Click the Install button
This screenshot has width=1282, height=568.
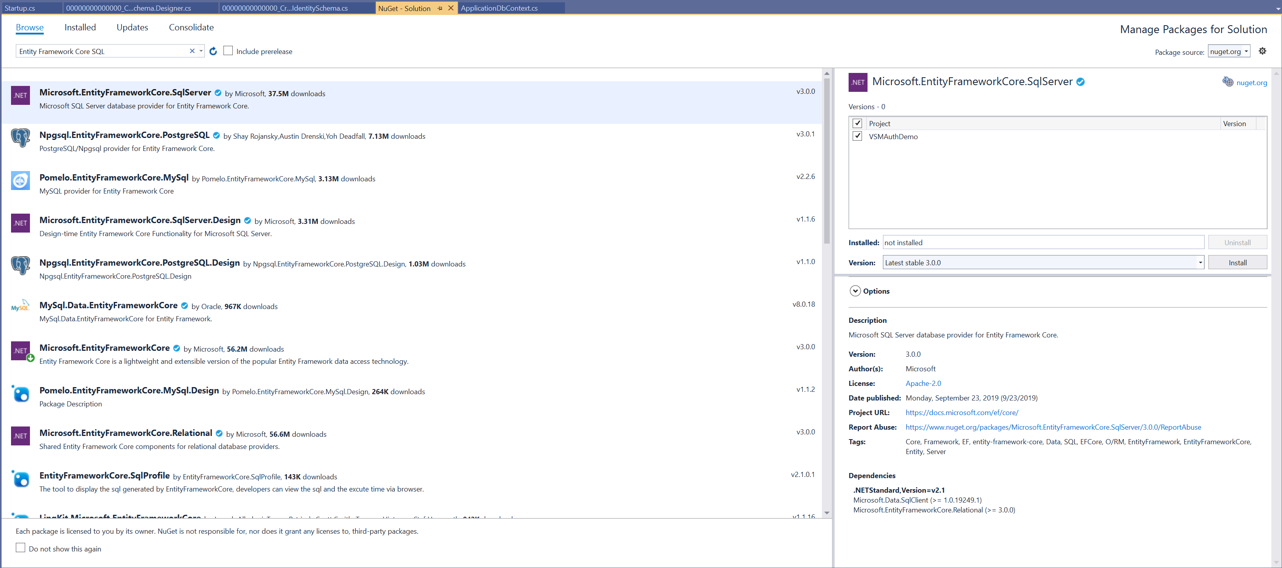coord(1237,263)
